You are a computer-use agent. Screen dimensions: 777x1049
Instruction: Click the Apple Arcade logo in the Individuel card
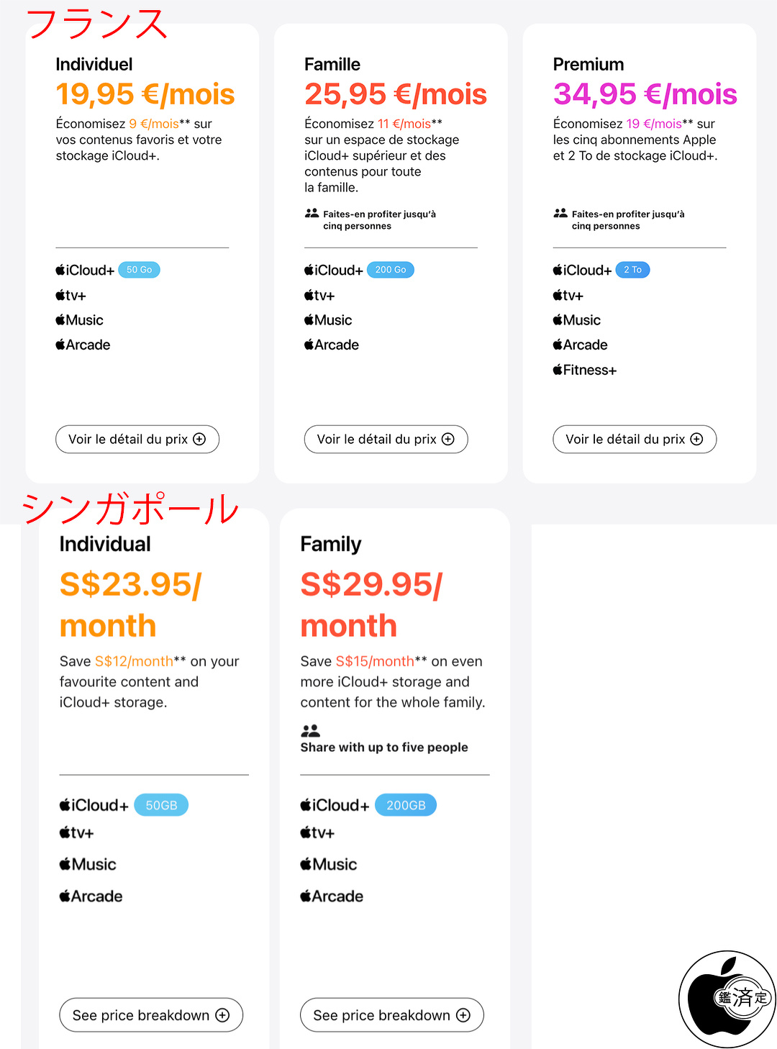click(83, 345)
